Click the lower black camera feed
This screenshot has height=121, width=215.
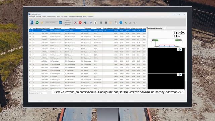click(166, 81)
